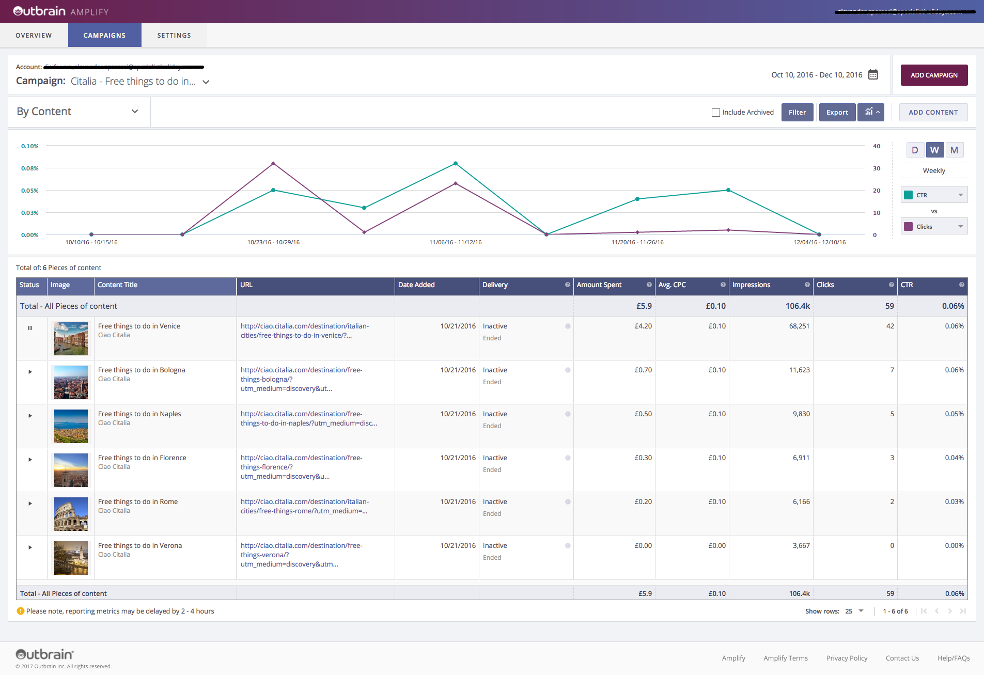Click the play status icon for Verona
The height and width of the screenshot is (675, 984).
tap(30, 547)
